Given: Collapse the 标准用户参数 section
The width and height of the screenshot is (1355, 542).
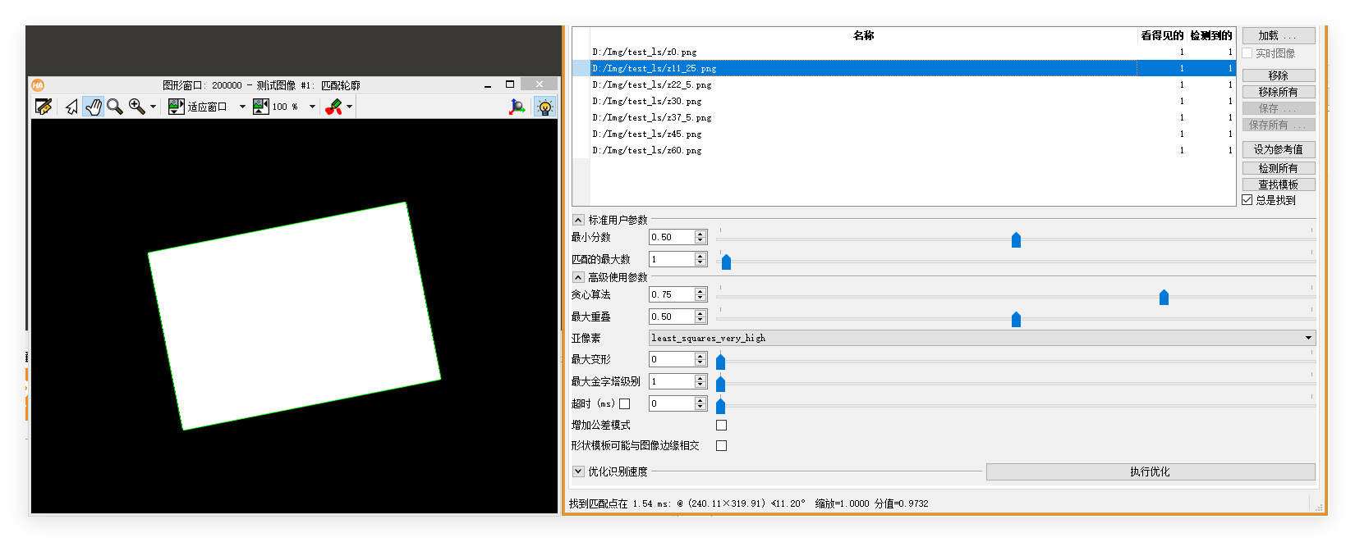Looking at the screenshot, I should (x=578, y=220).
